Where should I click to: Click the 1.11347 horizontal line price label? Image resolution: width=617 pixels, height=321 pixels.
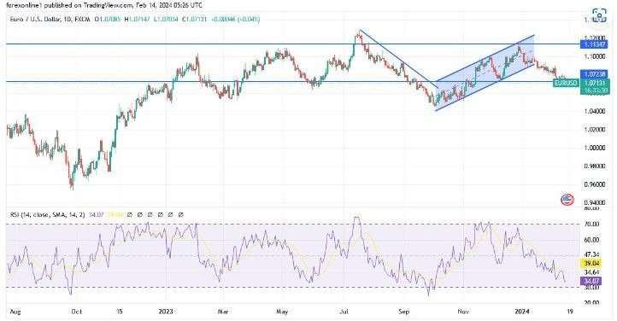[595, 44]
